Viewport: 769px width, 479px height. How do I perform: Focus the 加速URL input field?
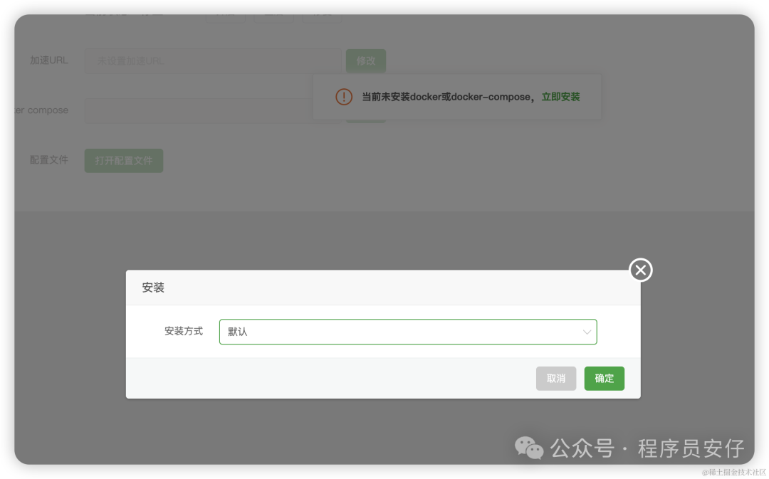(213, 60)
